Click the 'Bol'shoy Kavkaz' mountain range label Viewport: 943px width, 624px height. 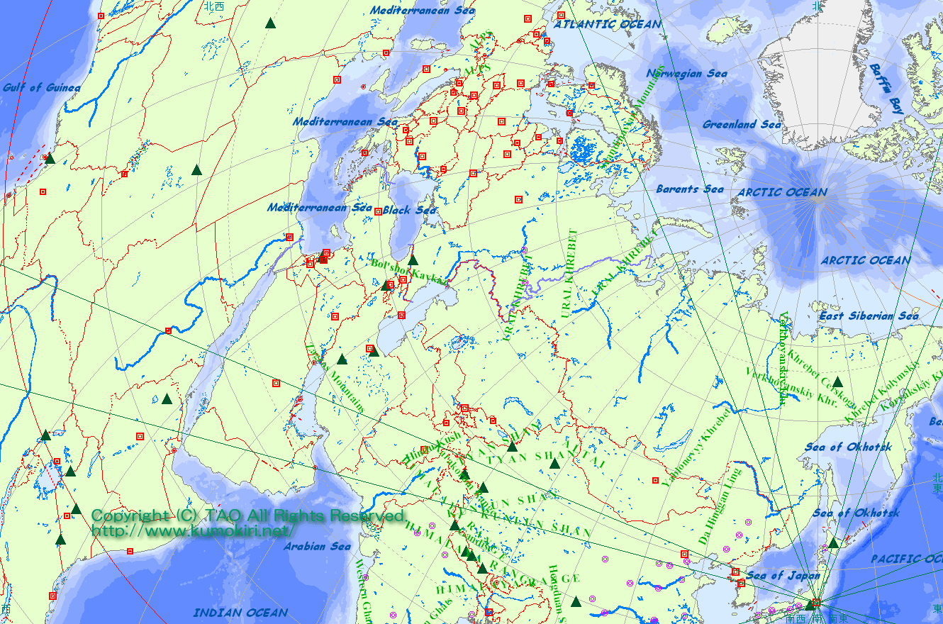pos(409,272)
